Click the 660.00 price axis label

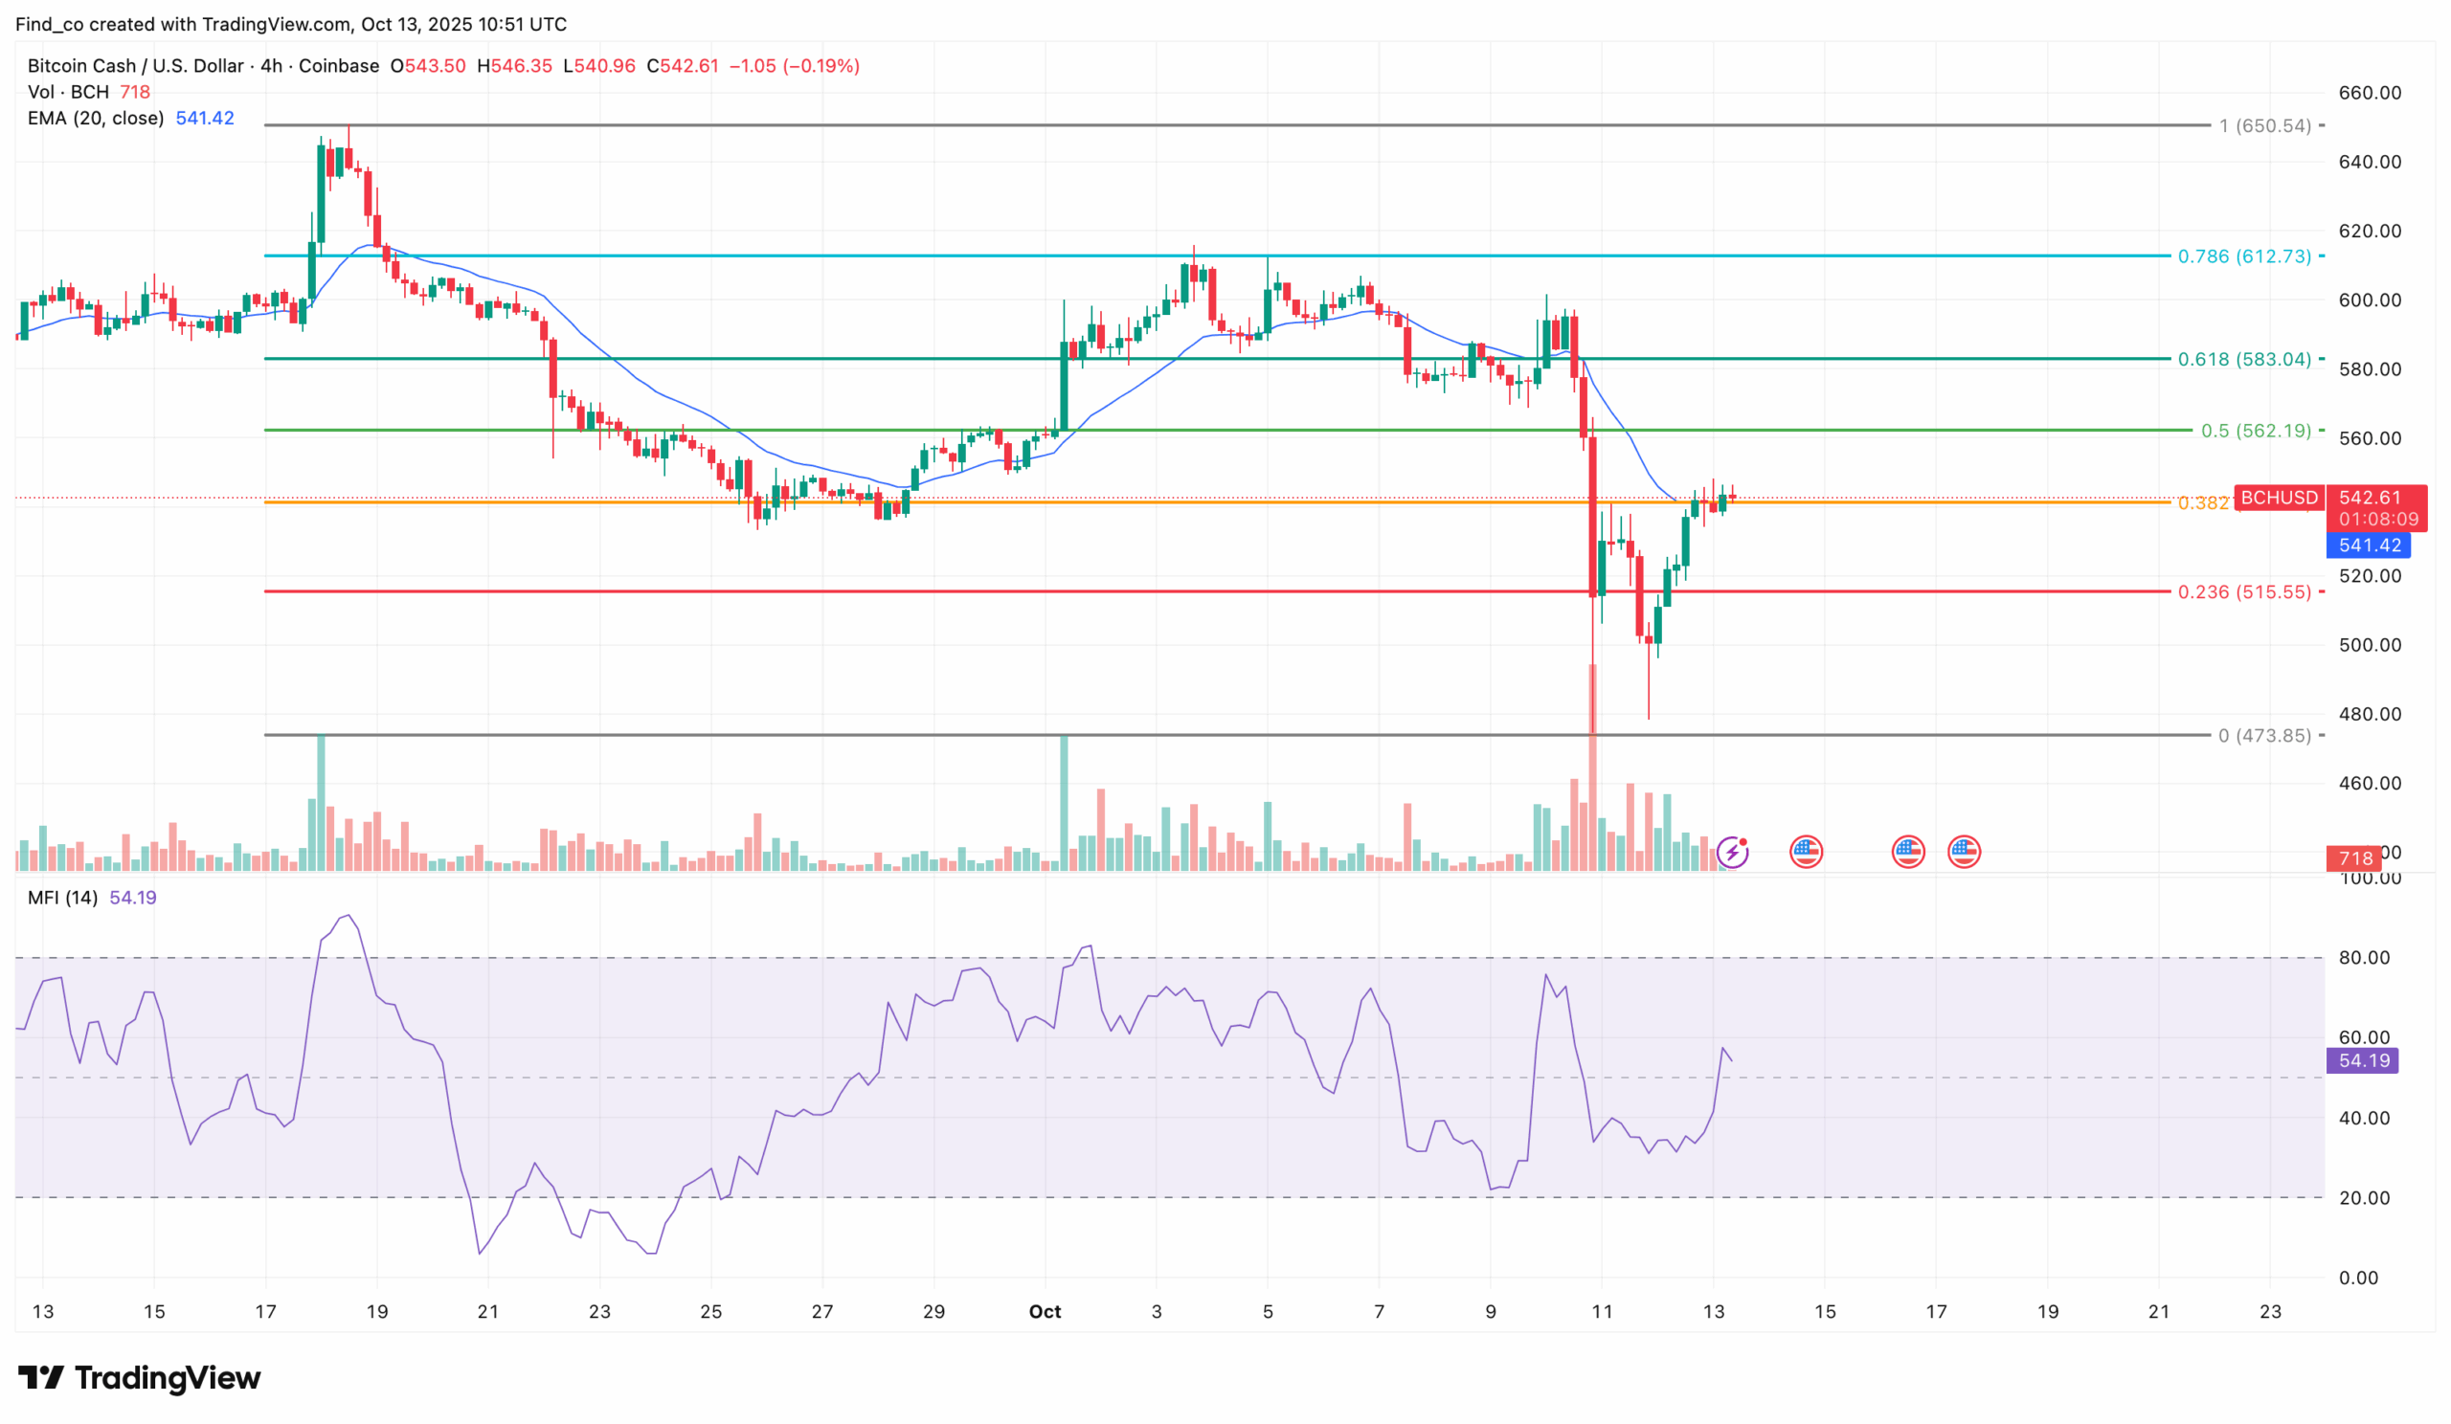click(2370, 94)
